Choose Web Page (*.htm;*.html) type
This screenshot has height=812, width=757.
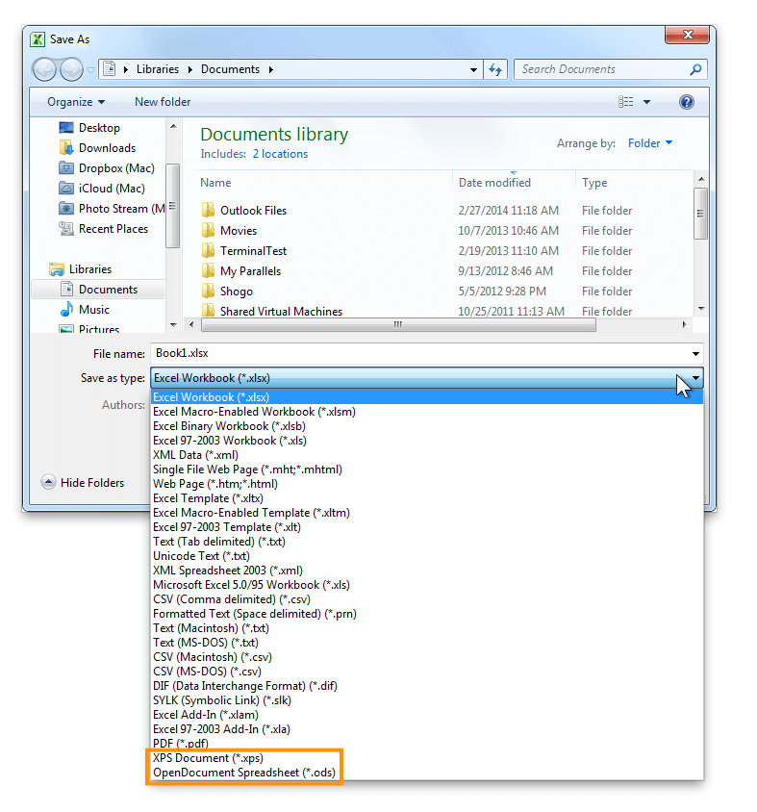[x=427, y=484]
